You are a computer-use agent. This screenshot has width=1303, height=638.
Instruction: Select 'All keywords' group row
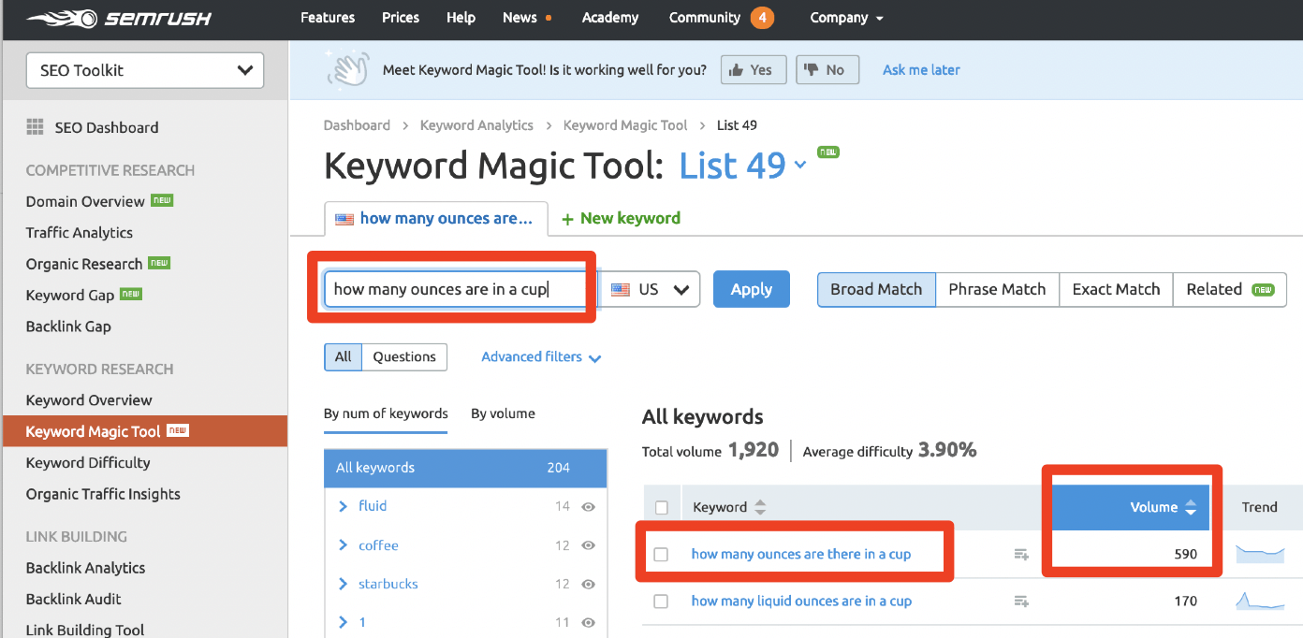(465, 468)
